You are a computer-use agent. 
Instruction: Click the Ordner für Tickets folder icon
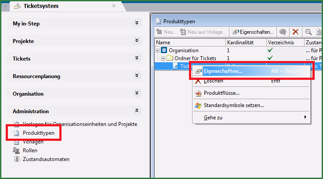[170, 58]
